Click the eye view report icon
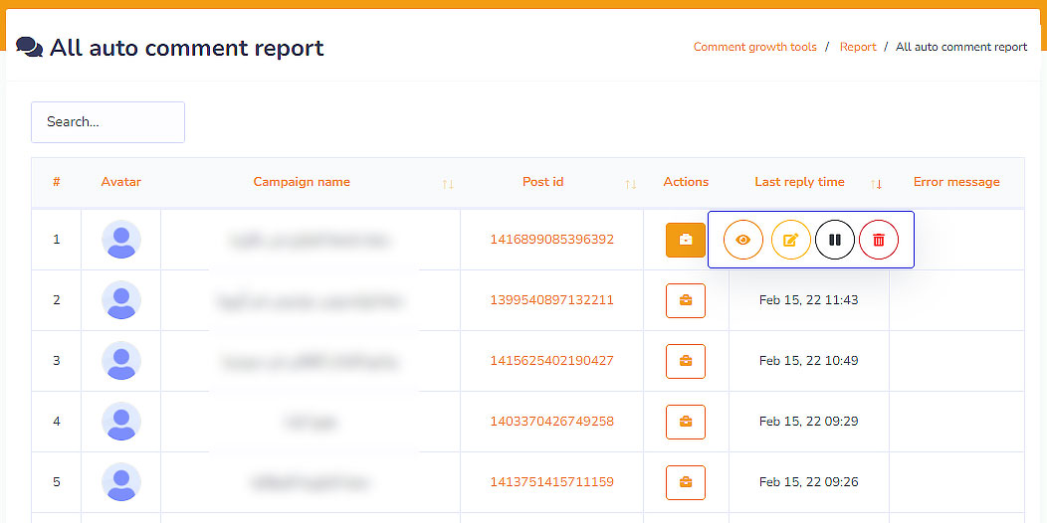 pyautogui.click(x=742, y=240)
